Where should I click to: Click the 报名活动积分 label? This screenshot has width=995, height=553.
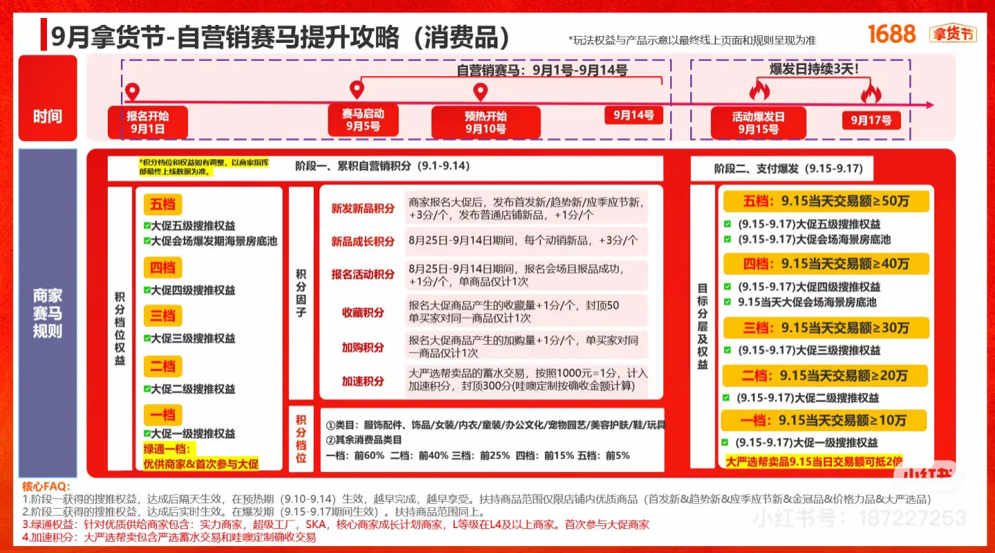pos(363,274)
